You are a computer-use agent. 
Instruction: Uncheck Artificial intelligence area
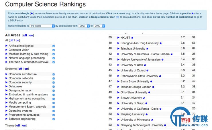[54, 46]
